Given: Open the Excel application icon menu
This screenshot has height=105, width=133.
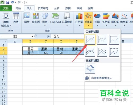Looking at the screenshot, I should coord(2,2).
